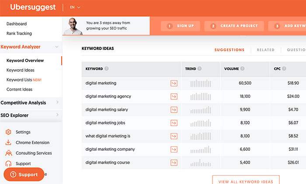Click the Chrome Extension download icon
Viewport: 306px width, 184px height.
tap(8, 142)
